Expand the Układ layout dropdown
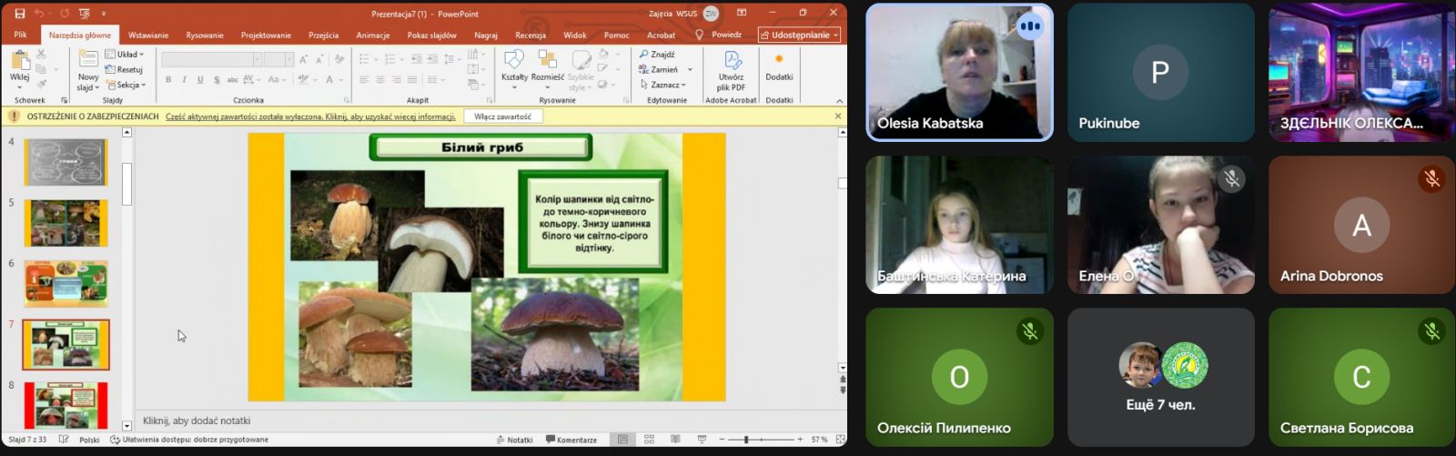 126,55
